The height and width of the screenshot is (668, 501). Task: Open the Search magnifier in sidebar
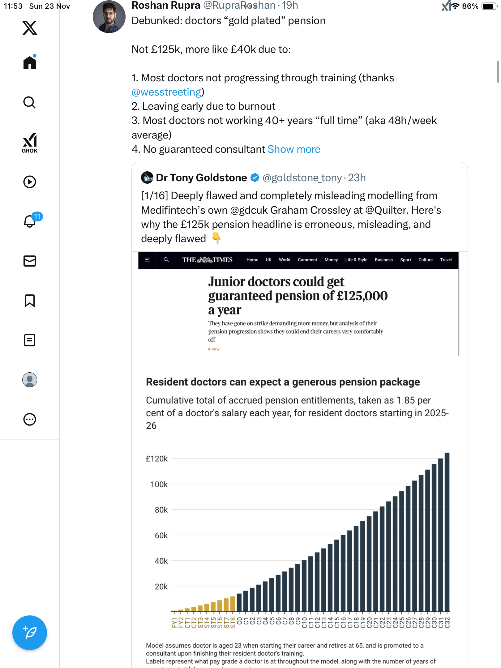pos(30,102)
